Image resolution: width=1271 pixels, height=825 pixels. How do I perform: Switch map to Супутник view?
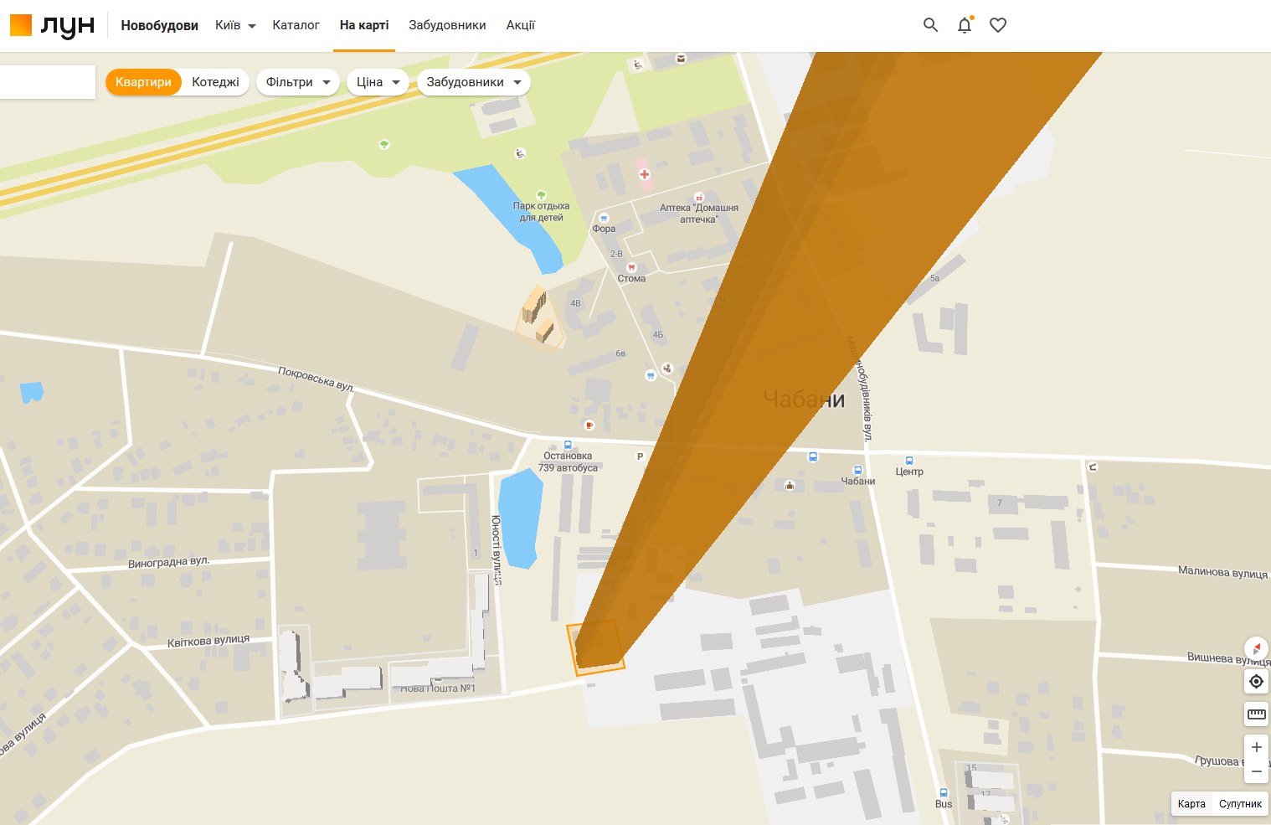(x=1240, y=804)
